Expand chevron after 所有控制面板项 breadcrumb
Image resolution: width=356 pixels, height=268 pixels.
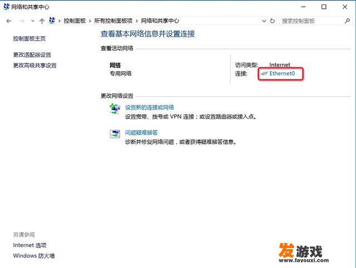point(137,21)
